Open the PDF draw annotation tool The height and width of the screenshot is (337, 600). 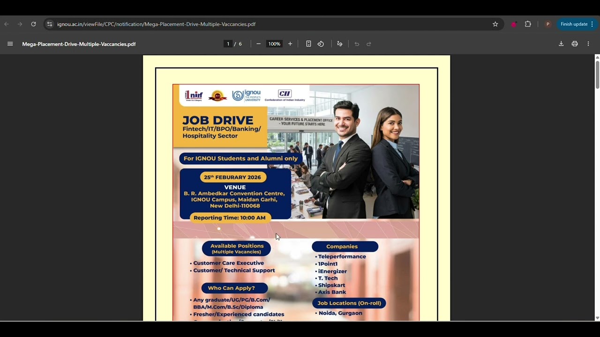click(x=340, y=44)
